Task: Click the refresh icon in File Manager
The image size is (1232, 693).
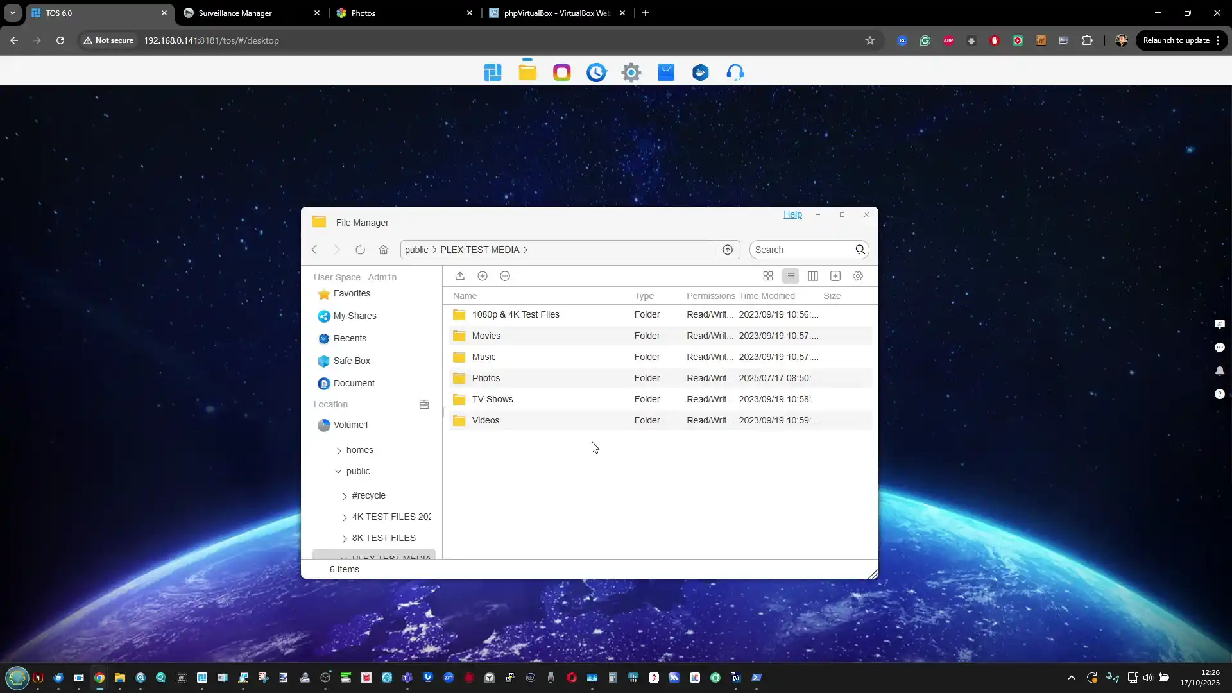Action: coord(360,250)
